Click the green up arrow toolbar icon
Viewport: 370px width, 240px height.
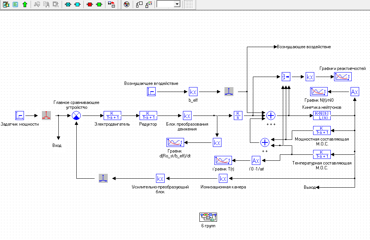25,4
